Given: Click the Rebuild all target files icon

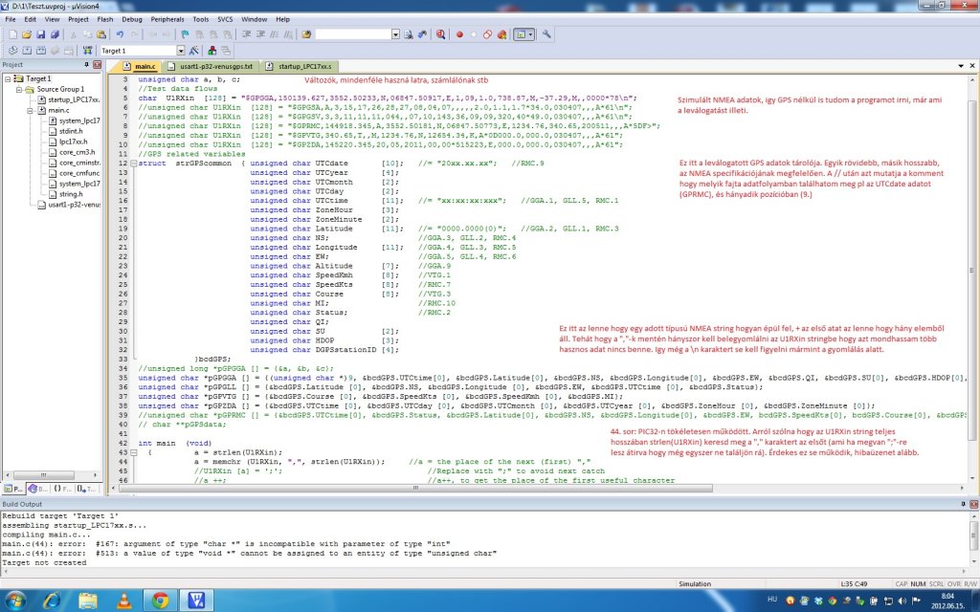Looking at the screenshot, I should (41, 51).
